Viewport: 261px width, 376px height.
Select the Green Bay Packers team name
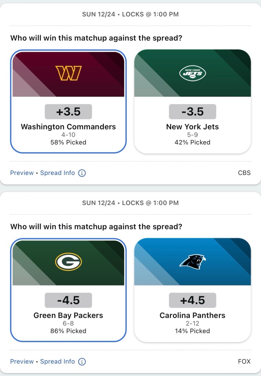(68, 315)
